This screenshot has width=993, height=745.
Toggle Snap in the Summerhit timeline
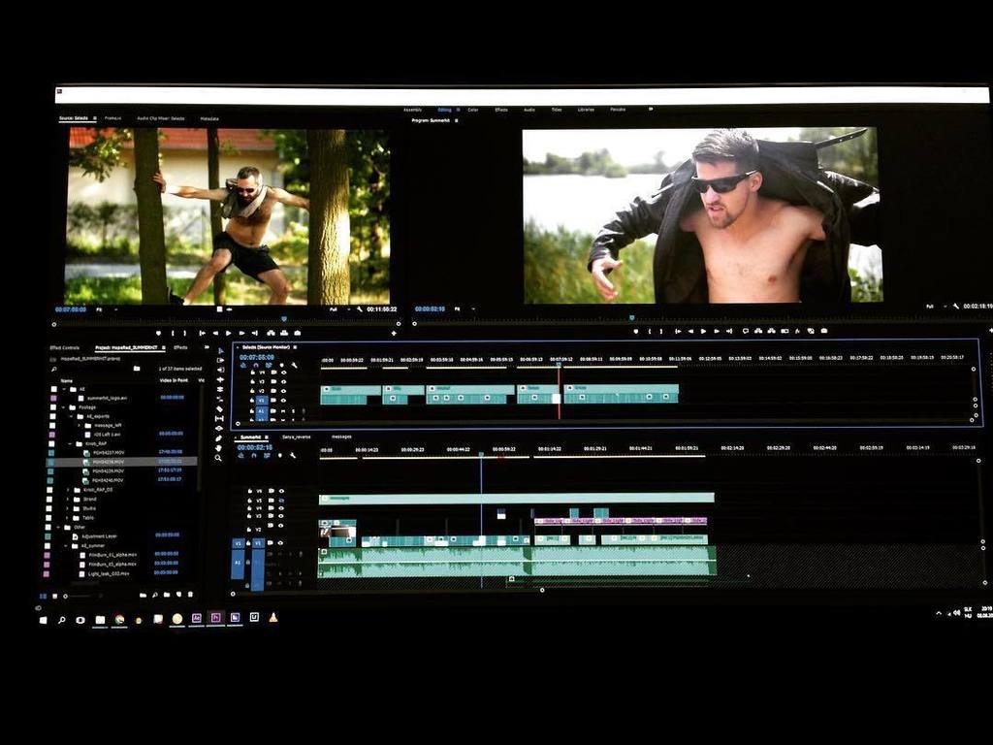tap(254, 455)
